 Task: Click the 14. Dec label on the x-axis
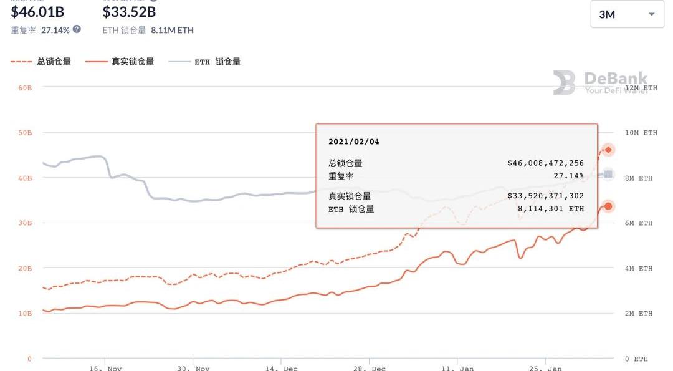coord(282,368)
